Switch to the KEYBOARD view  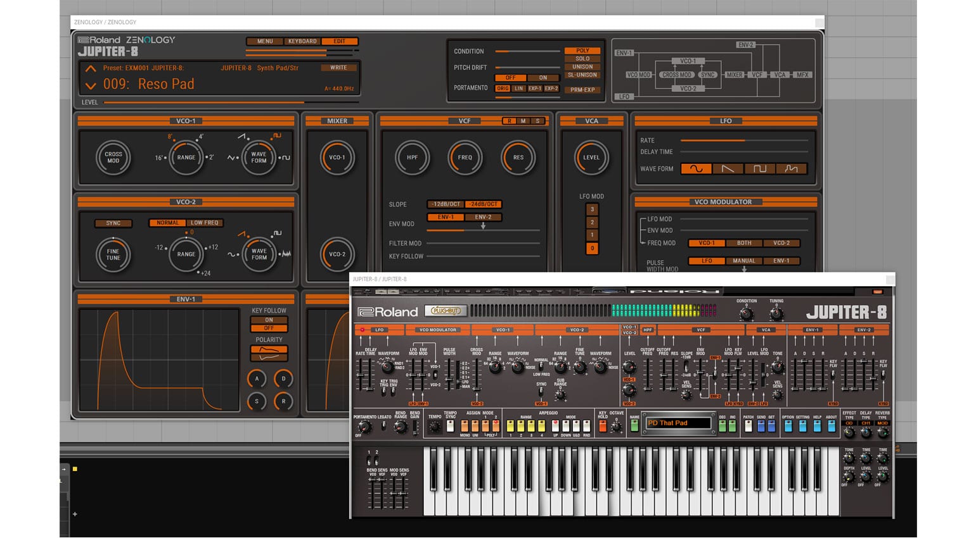click(x=302, y=41)
